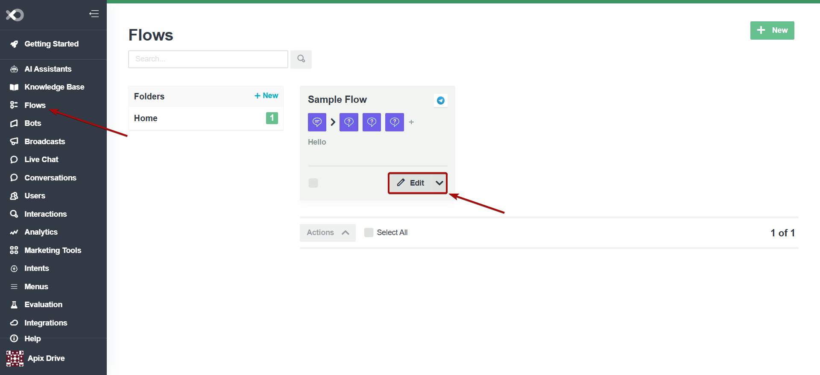The height and width of the screenshot is (375, 820).
Task: Click the Home folder count badge
Action: (x=272, y=118)
